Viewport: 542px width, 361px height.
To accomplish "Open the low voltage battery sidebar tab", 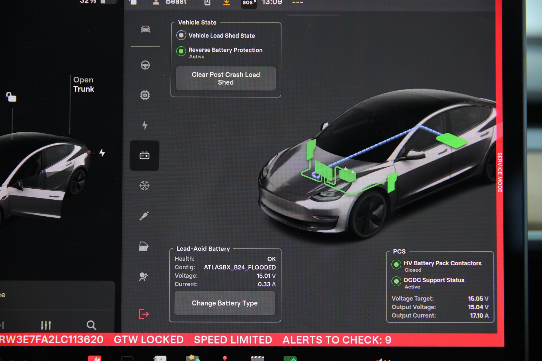I will [145, 156].
